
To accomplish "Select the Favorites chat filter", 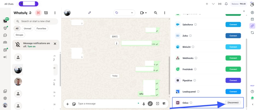I will tap(41, 29).
